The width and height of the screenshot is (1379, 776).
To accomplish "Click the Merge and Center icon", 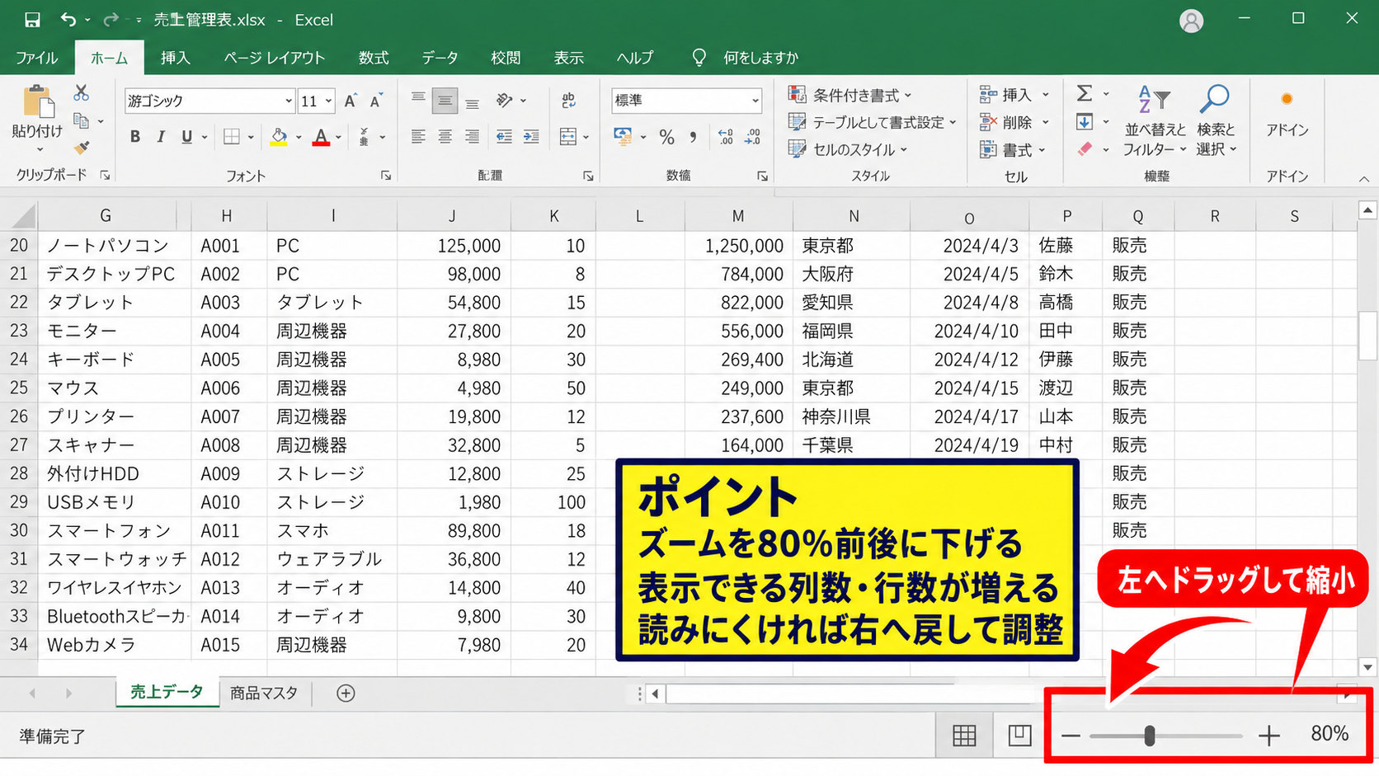I will [x=568, y=137].
